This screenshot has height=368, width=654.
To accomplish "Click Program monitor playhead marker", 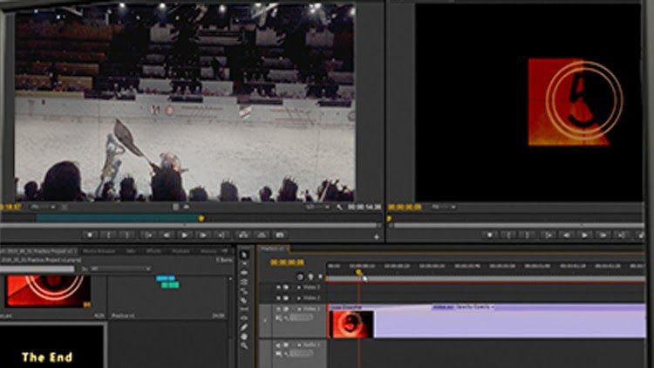I will [x=389, y=219].
